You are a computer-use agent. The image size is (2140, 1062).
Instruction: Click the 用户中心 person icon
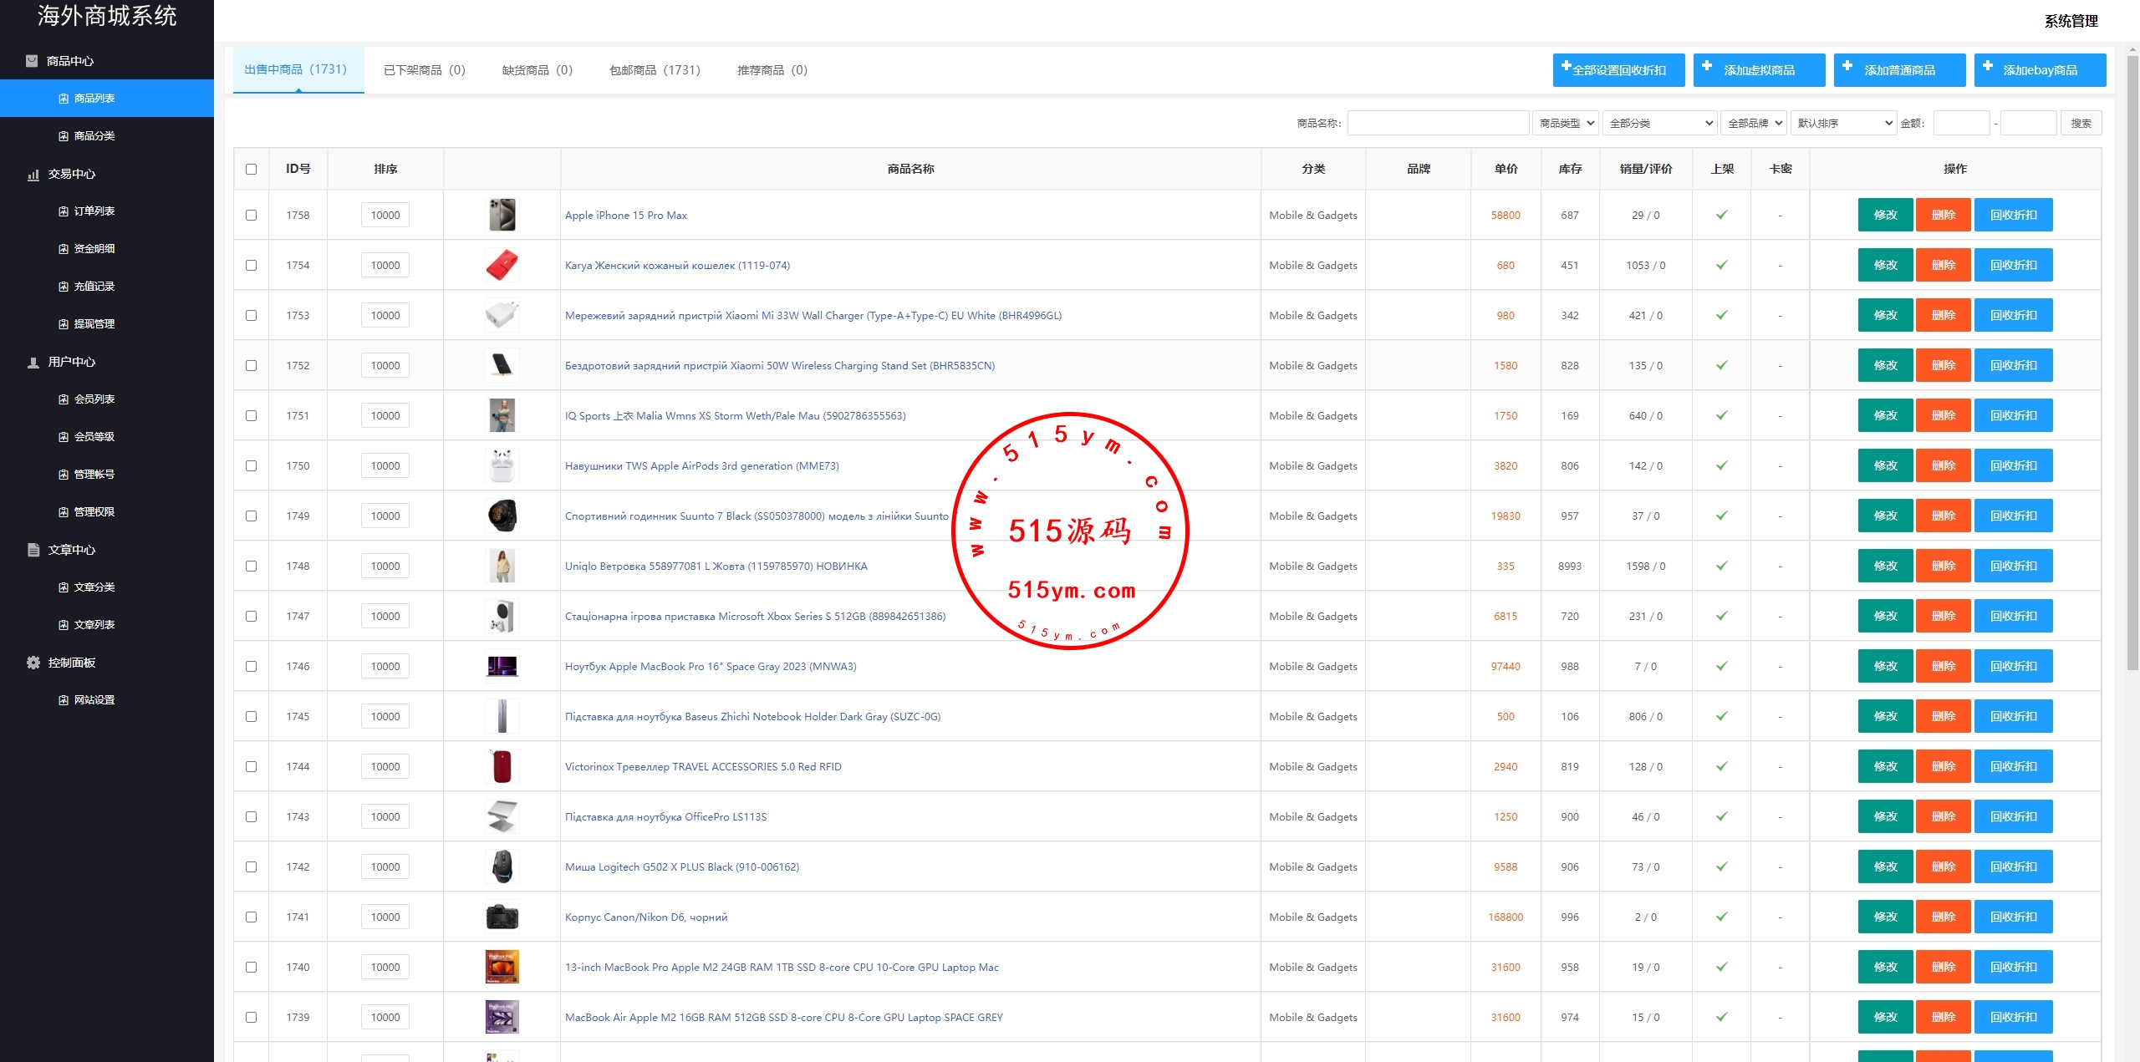[x=33, y=362]
